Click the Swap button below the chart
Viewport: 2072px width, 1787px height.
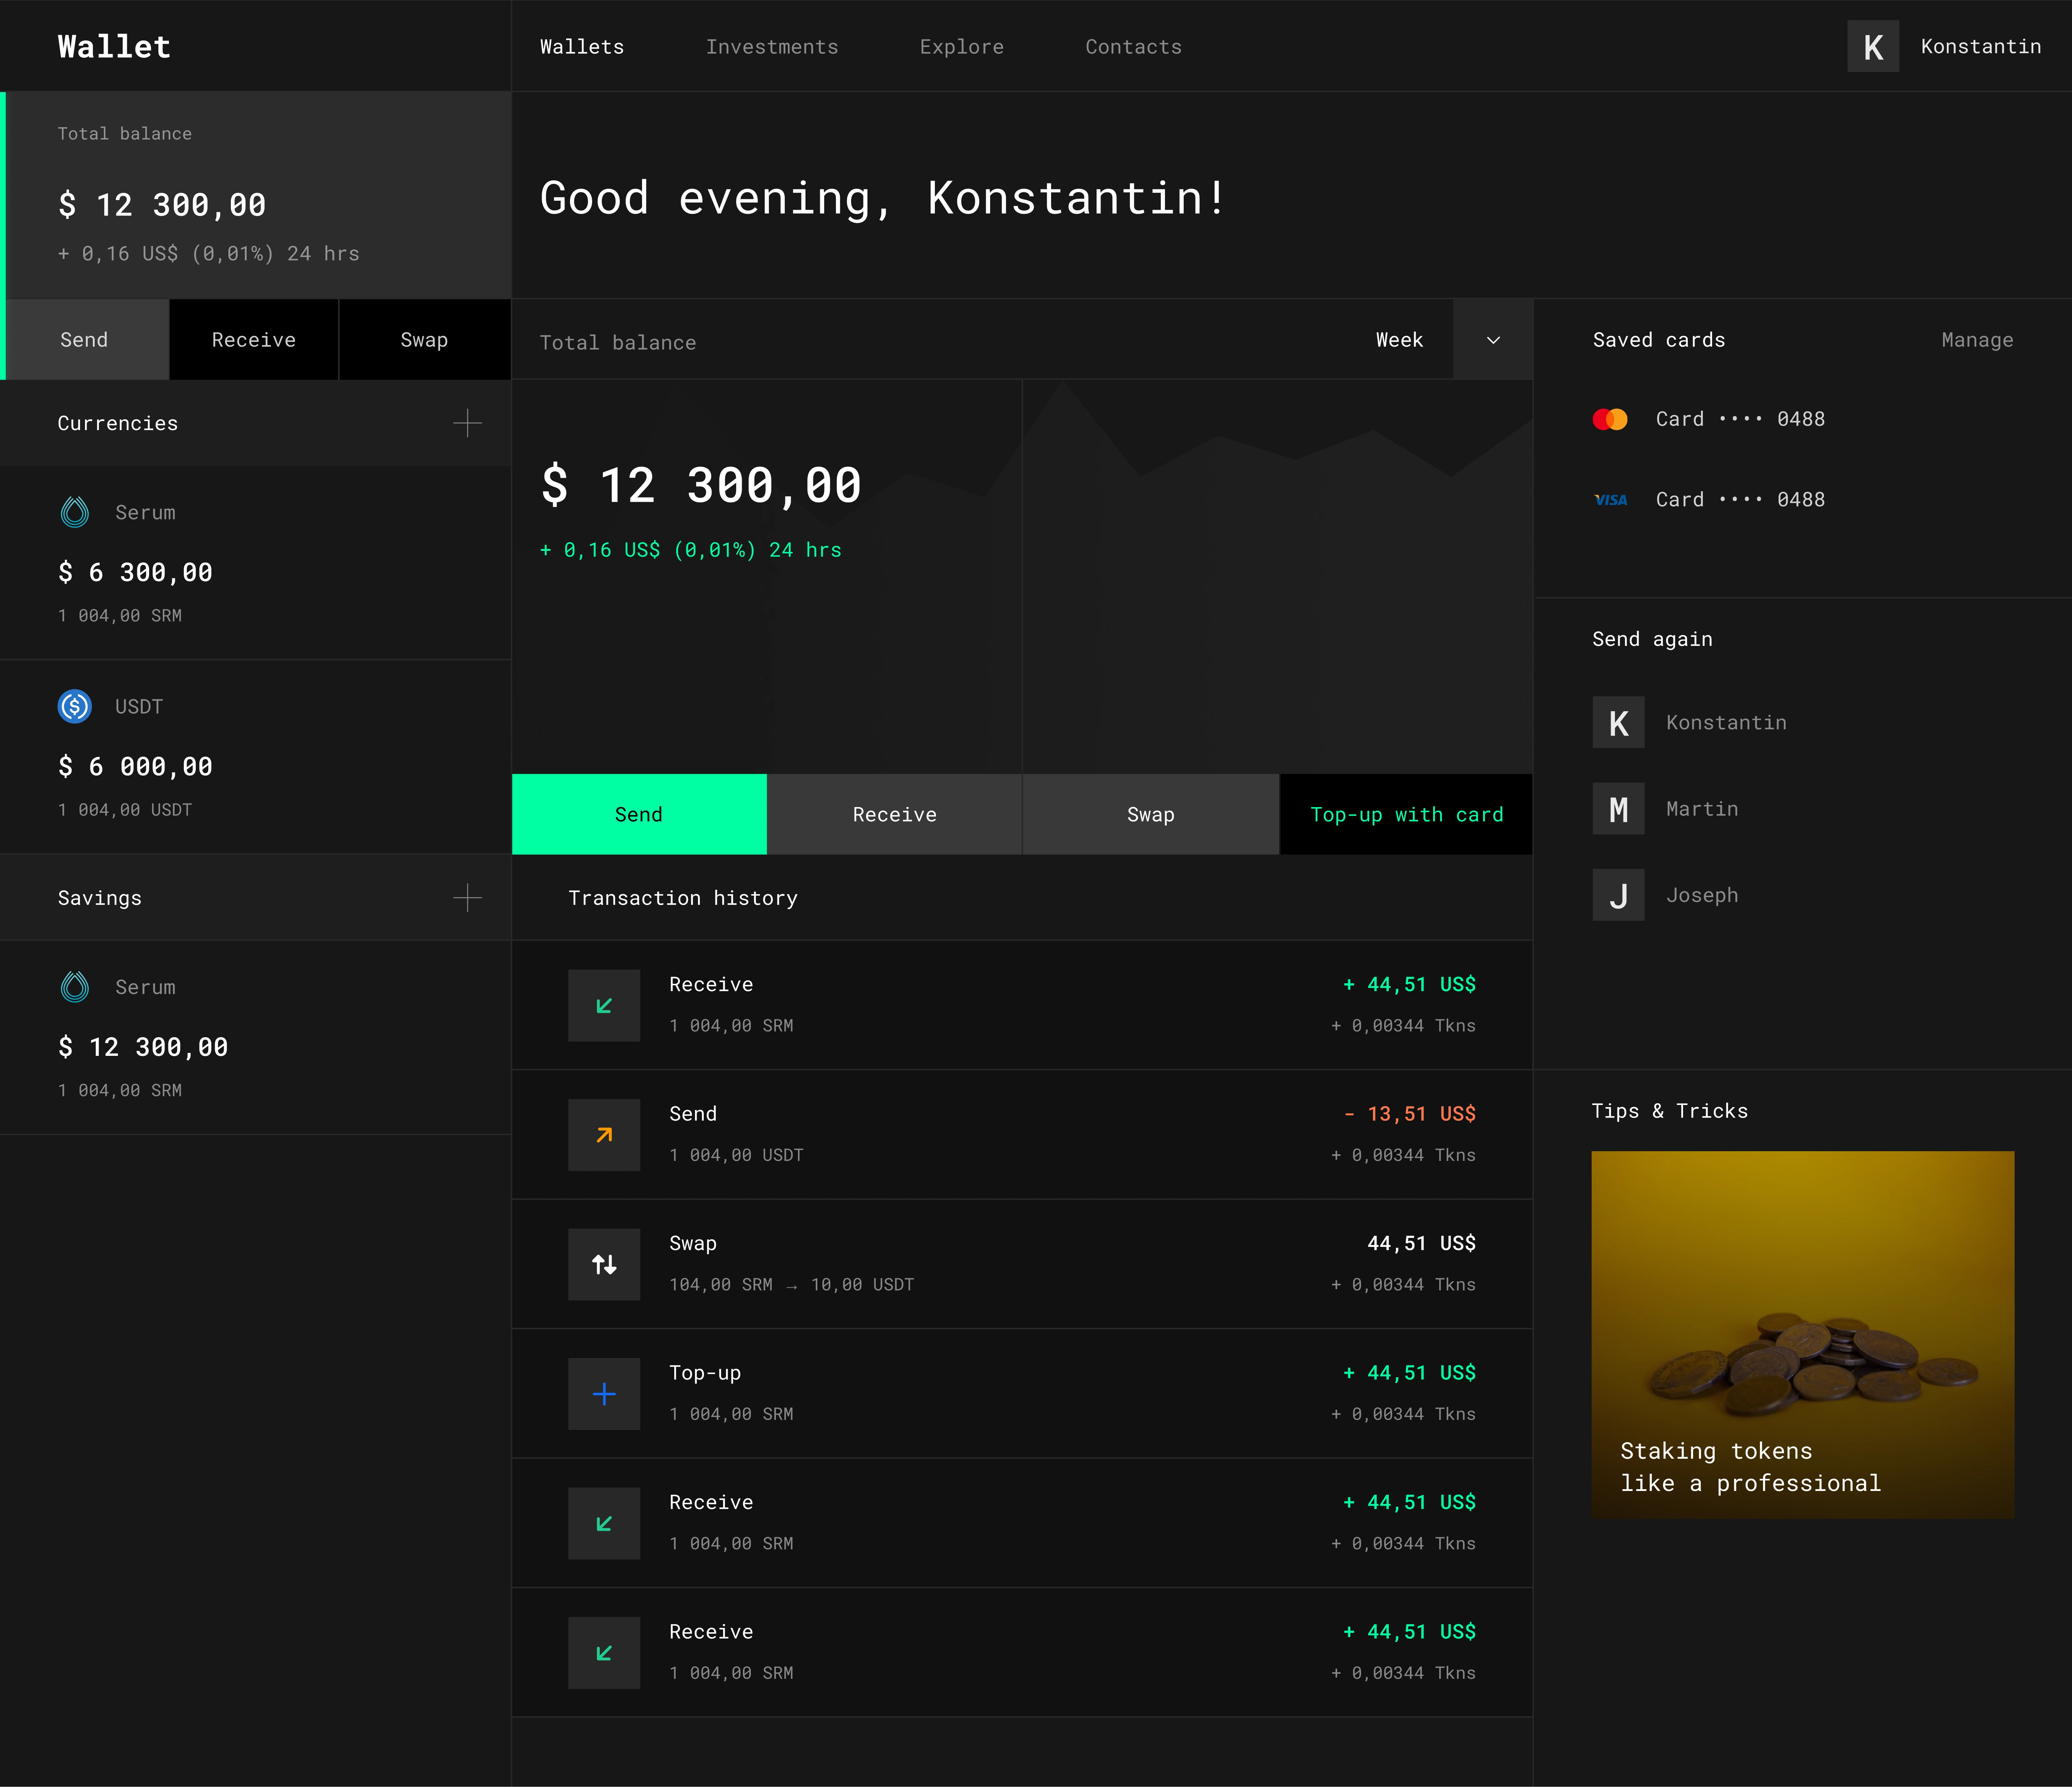pyautogui.click(x=1151, y=814)
